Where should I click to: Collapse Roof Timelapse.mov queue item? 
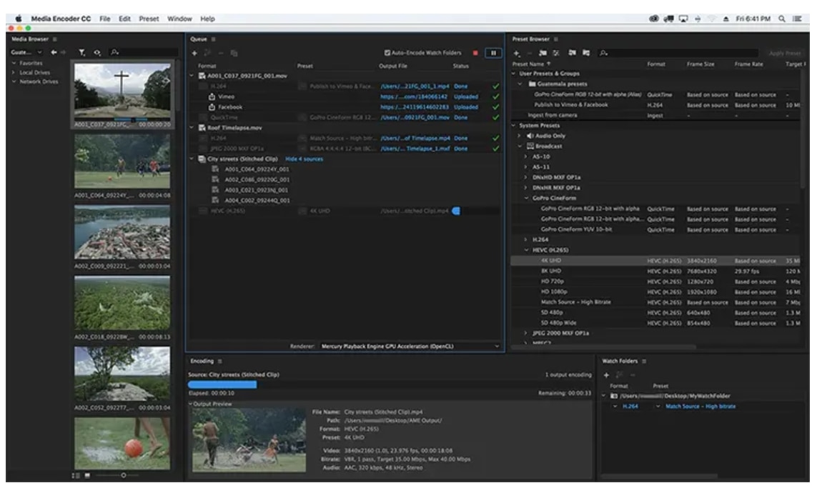tap(192, 128)
